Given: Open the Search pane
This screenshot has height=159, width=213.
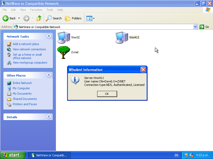Looking at the screenshot, I should tap(54, 18).
